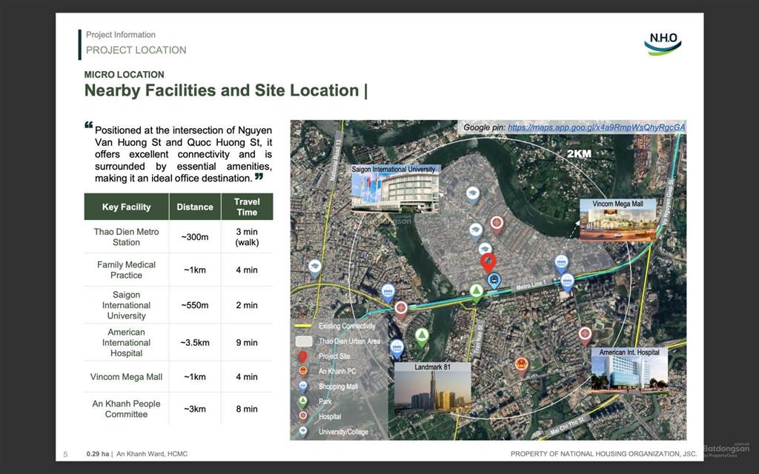Click shopping mall pin above the west hospital pin

tap(388, 293)
